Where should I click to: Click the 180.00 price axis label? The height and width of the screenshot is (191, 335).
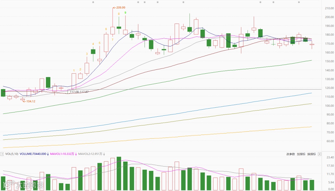[329, 35]
